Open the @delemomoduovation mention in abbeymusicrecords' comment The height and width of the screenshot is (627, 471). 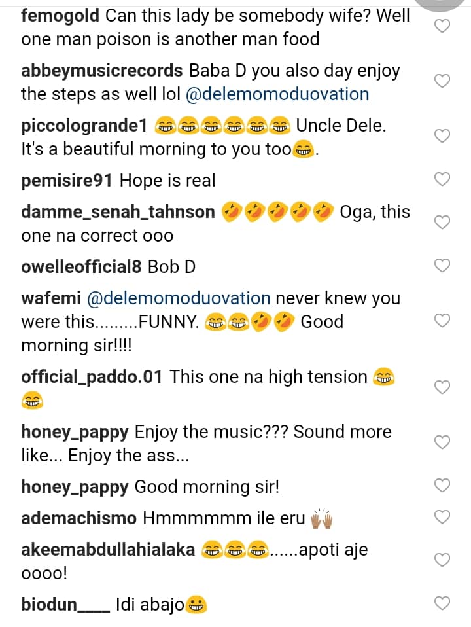[x=277, y=94]
